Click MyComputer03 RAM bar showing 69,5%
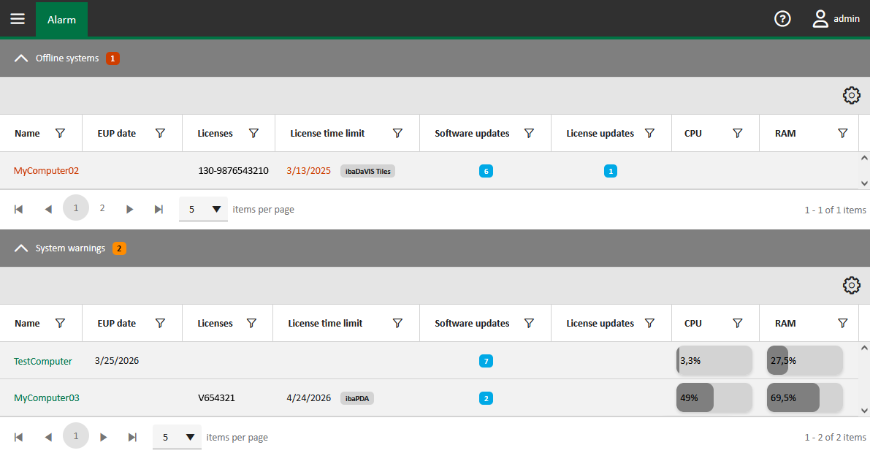Image resolution: width=870 pixels, height=453 pixels. [804, 397]
